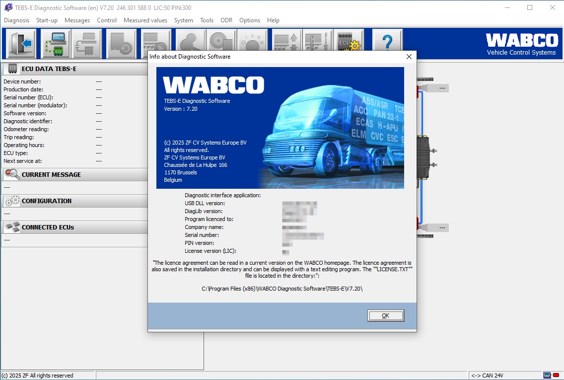This screenshot has width=564, height=380.
Task: Expand the CONNECTED ECUs panel
Action: point(74,227)
